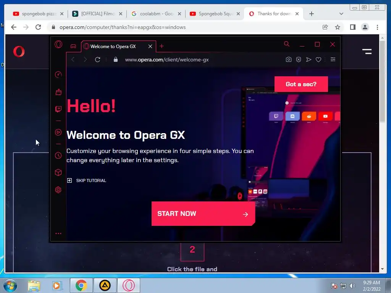Viewport: 391px width, 293px height.
Task: Go back in Chrome
Action: (14, 27)
